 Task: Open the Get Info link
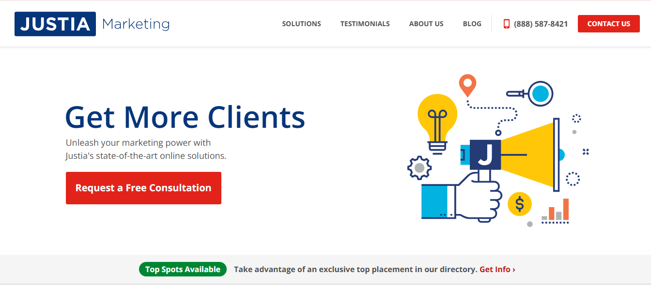497,269
